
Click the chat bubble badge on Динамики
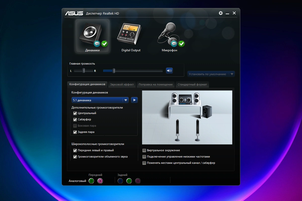pyautogui.click(x=97, y=44)
